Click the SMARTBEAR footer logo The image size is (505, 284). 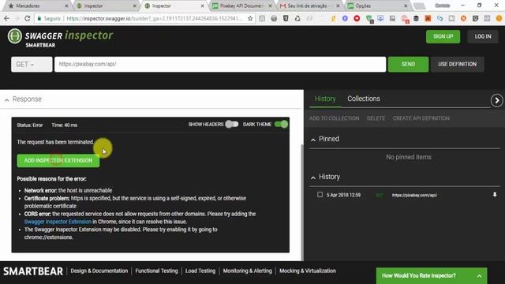click(x=33, y=271)
